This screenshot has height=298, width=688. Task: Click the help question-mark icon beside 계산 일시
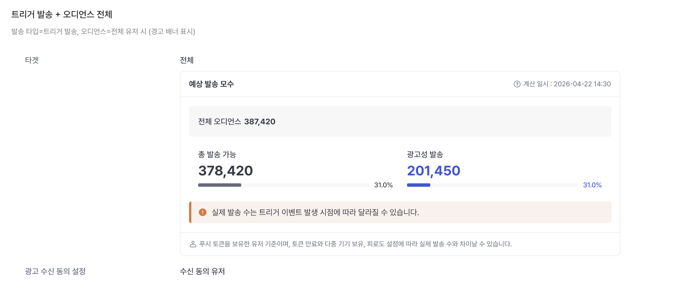pos(517,84)
